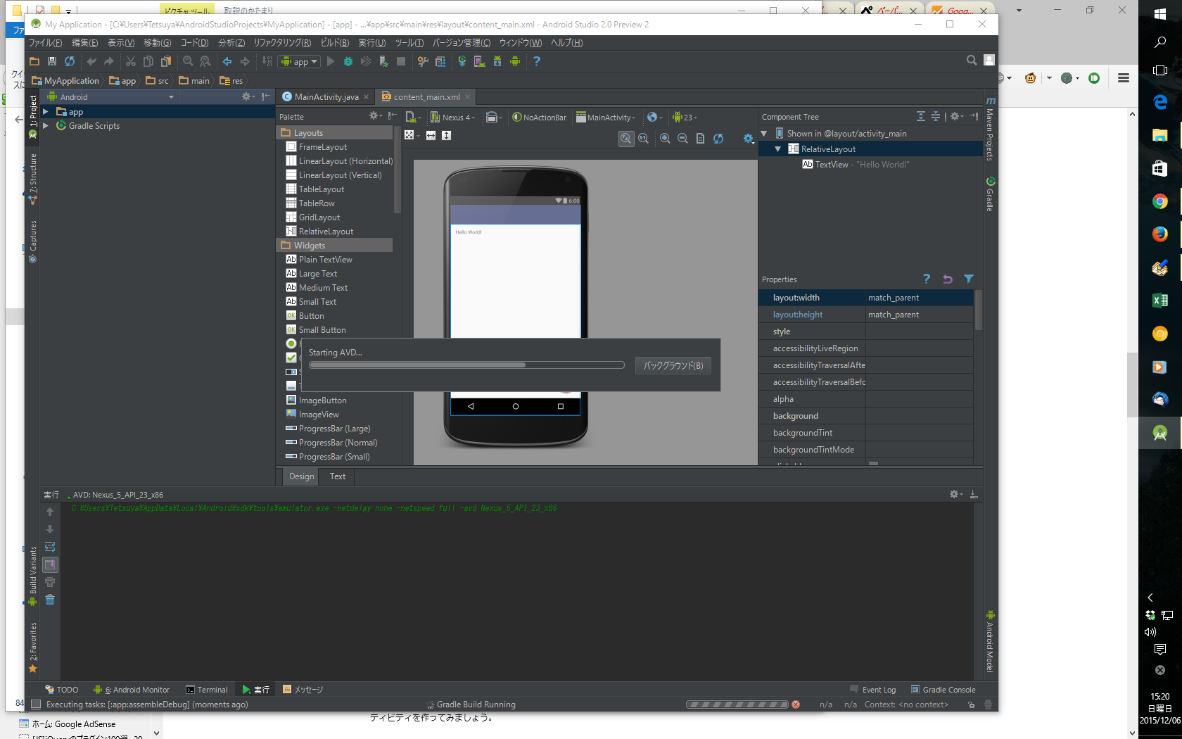Click the Search Everywhere magnifier icon
Screen dimensions: 1182x739
(x=972, y=61)
